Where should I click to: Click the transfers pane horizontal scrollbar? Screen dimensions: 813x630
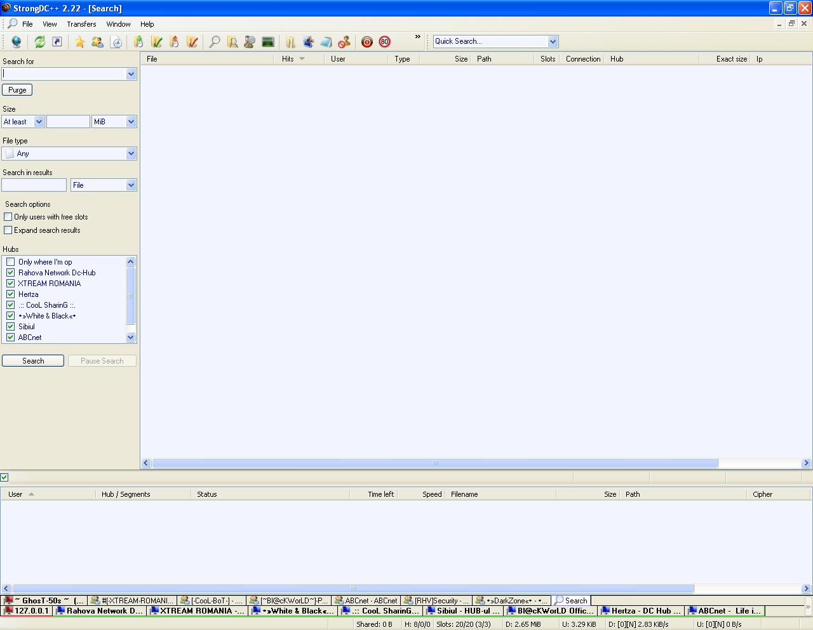coord(353,589)
